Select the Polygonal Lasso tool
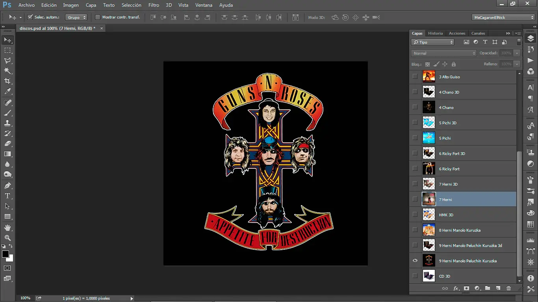The width and height of the screenshot is (538, 302). 7,61
